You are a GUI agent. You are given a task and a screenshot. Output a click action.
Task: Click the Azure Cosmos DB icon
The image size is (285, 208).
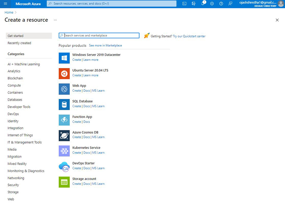64,135
